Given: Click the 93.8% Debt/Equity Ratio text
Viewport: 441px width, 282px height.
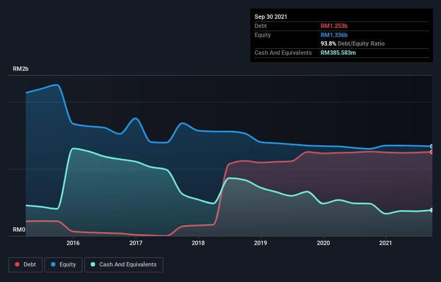Looking at the screenshot, I should click(353, 43).
